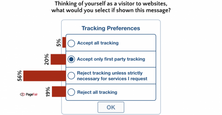The width and height of the screenshot is (222, 115).
Task: Click the 20% percentage label
Action: [x=47, y=60]
